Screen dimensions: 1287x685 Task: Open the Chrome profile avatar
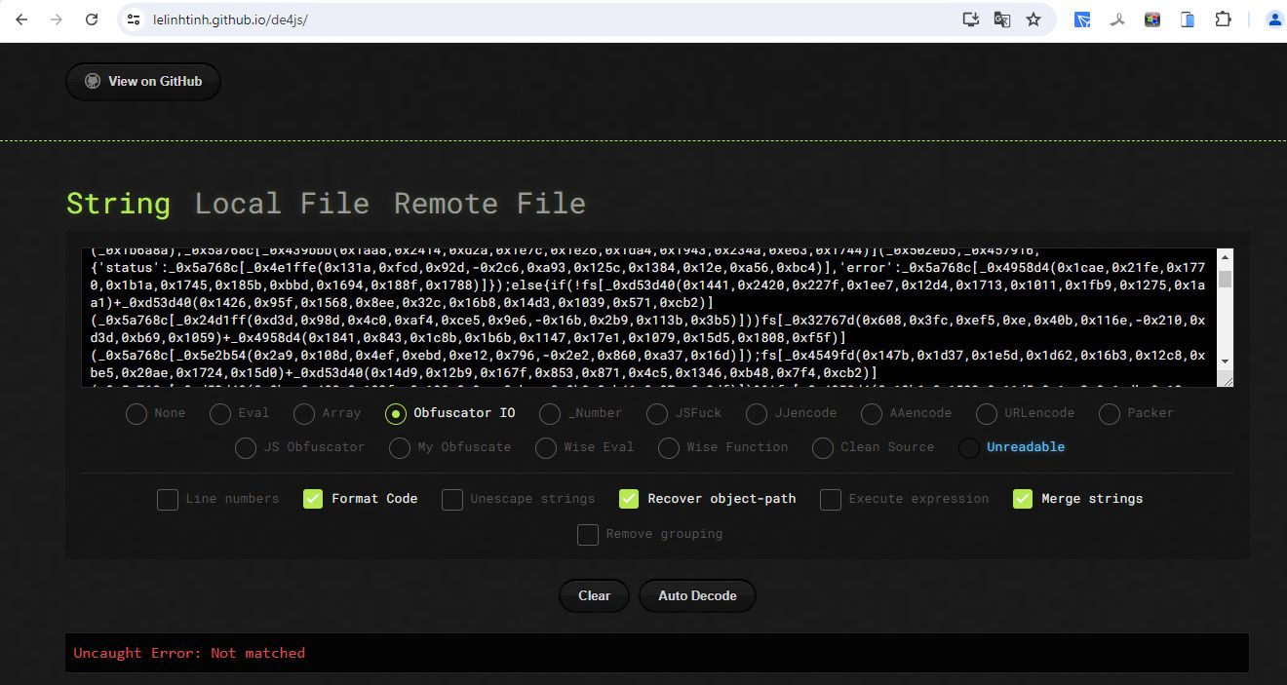tap(1273, 19)
